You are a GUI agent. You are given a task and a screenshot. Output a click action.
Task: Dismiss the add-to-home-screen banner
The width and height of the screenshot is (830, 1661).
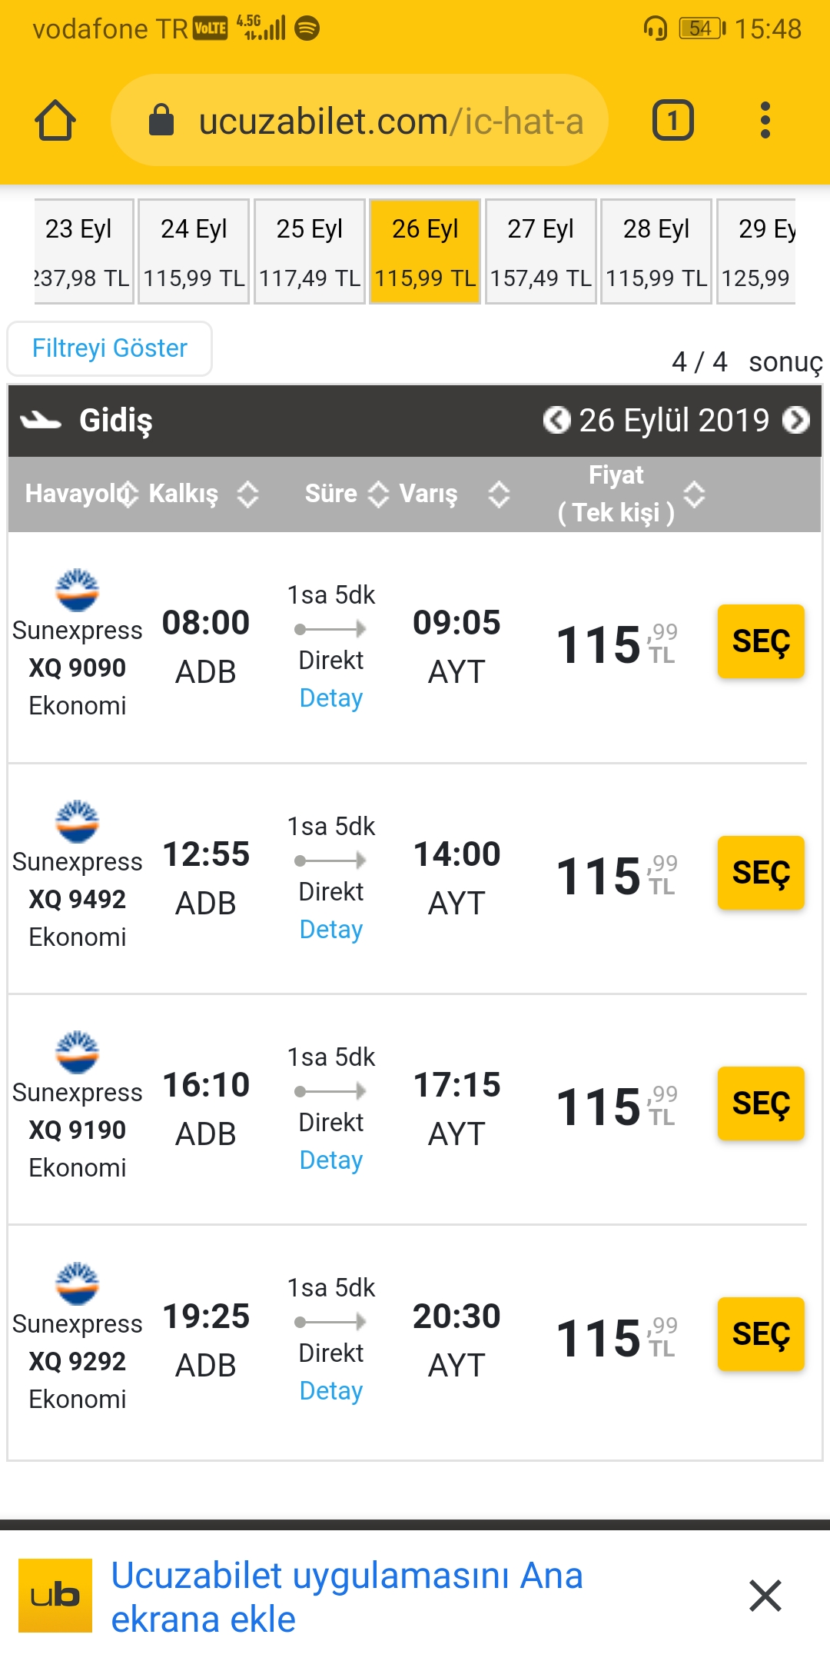coord(765,1596)
